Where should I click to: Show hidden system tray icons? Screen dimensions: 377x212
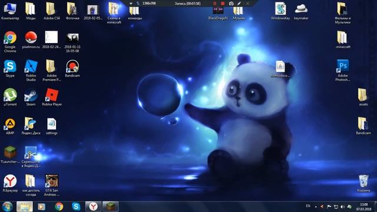(316, 207)
